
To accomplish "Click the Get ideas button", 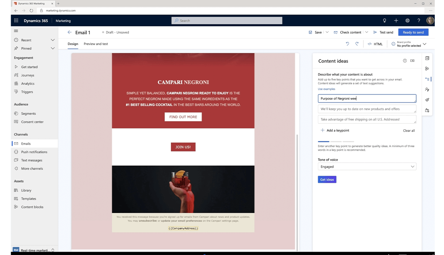I will 327,179.
